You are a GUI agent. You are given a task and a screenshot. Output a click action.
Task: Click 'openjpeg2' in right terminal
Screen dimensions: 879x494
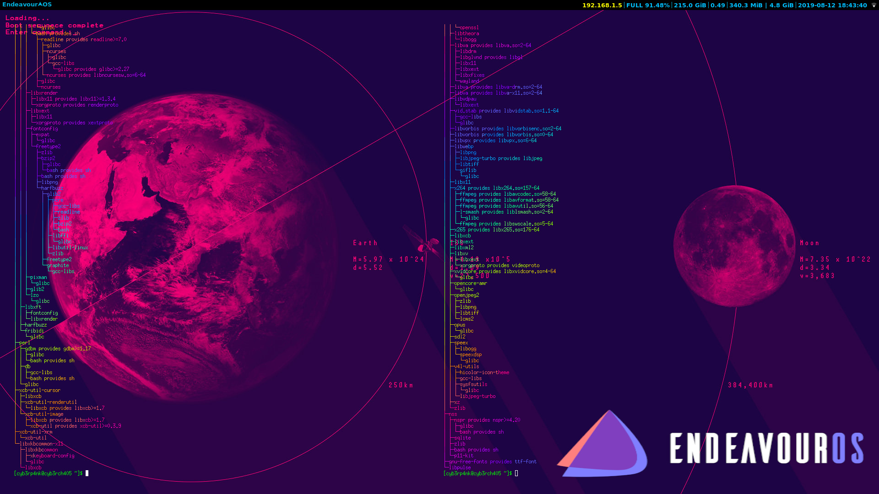point(467,295)
